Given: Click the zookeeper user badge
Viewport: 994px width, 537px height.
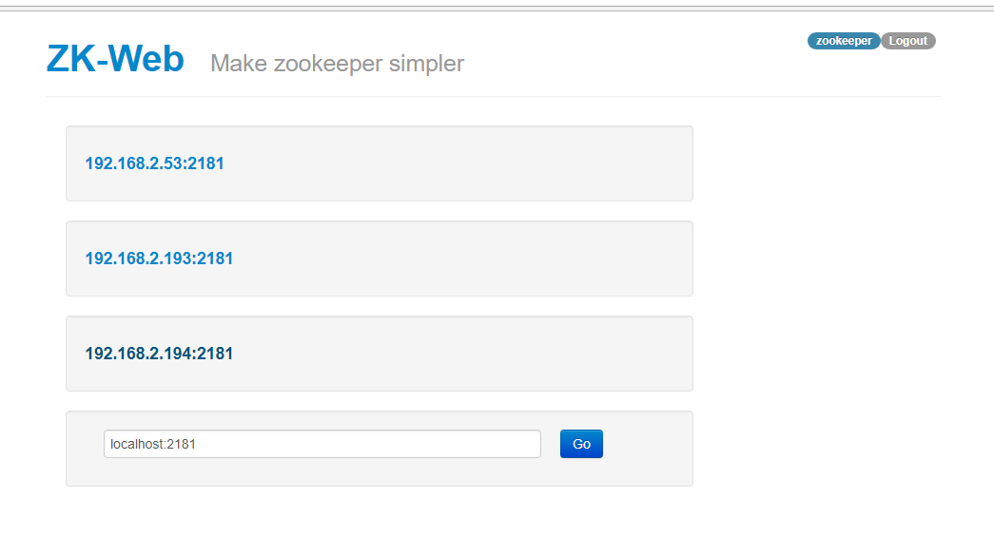Looking at the screenshot, I should [x=844, y=41].
